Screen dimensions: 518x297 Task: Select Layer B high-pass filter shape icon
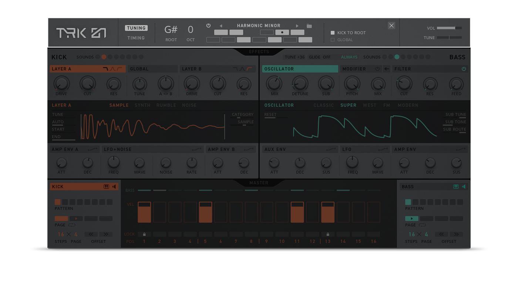[x=249, y=69]
